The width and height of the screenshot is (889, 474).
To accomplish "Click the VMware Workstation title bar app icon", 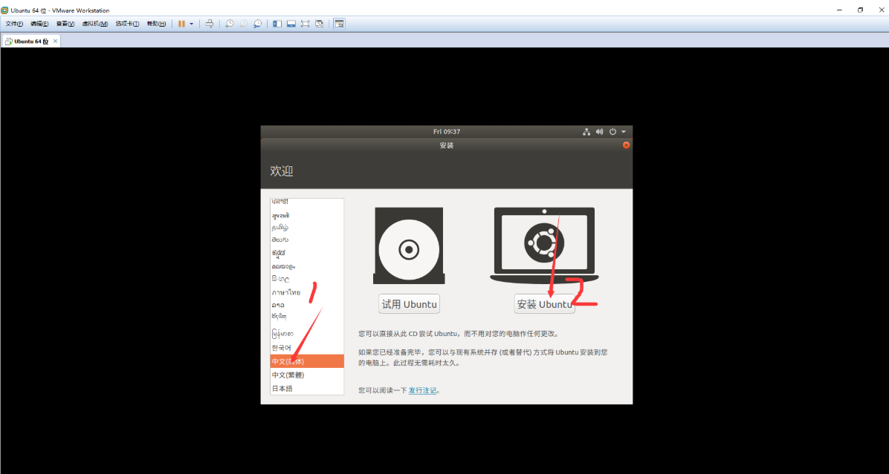I will click(4, 10).
